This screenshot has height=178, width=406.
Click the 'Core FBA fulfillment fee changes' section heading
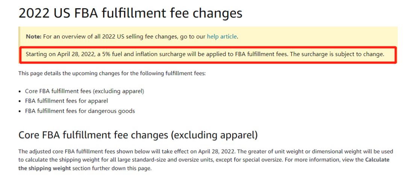coord(138,134)
